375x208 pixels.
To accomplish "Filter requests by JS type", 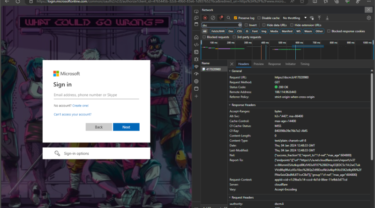I will [x=247, y=31].
